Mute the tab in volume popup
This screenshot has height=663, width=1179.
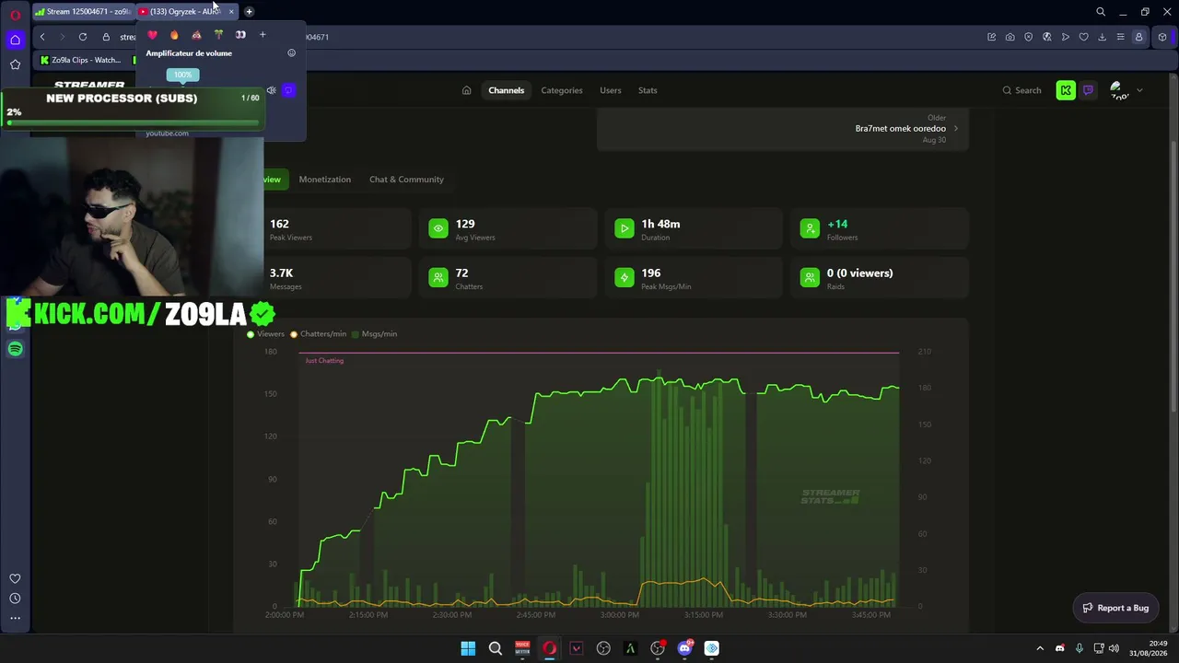click(271, 90)
